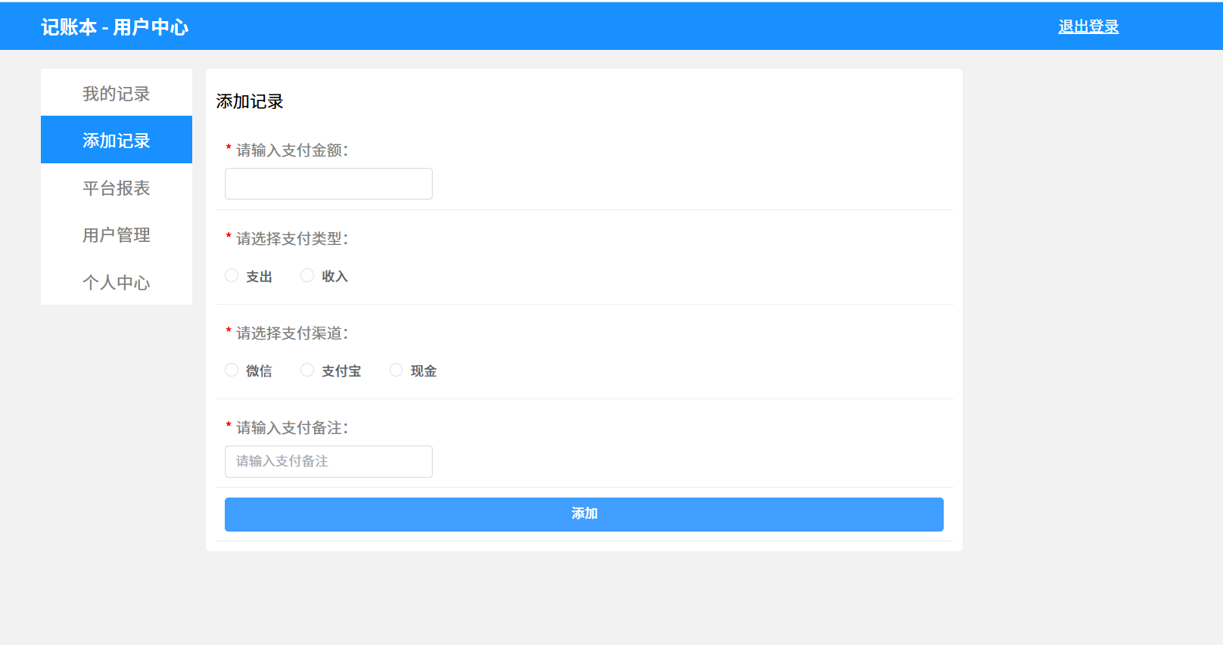The width and height of the screenshot is (1223, 645).
Task: Click the 记账本 - 用户中心 header title
Action: tap(114, 27)
